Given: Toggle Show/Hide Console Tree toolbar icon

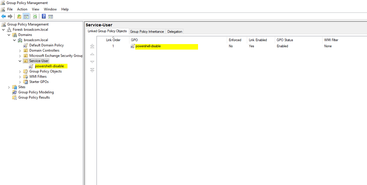Looking at the screenshot, I should coord(26,17).
